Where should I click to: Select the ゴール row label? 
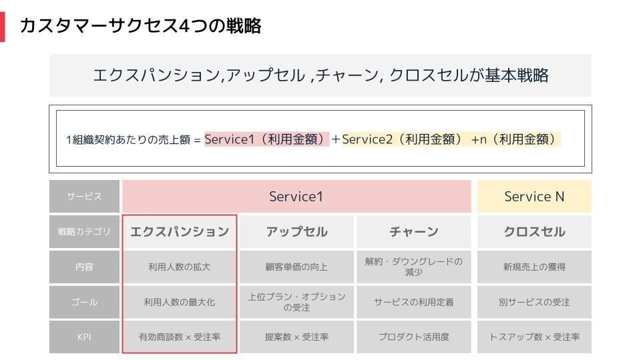[84, 302]
